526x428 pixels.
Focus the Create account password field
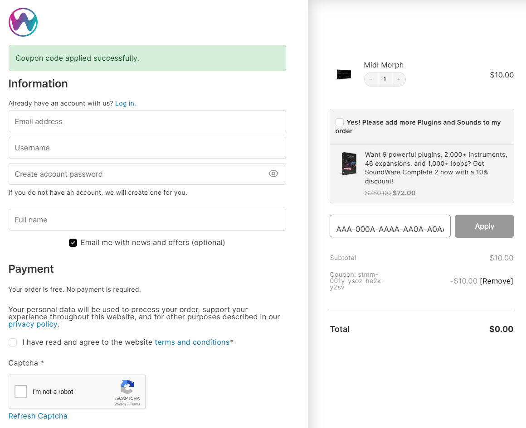click(147, 174)
